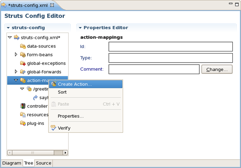Click the Create Action gear icon in the menu

coord(54,84)
